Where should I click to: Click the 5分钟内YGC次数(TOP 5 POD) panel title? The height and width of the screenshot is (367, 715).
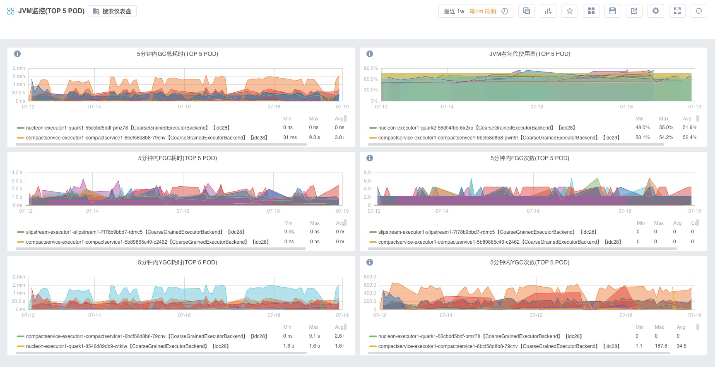[x=530, y=262]
